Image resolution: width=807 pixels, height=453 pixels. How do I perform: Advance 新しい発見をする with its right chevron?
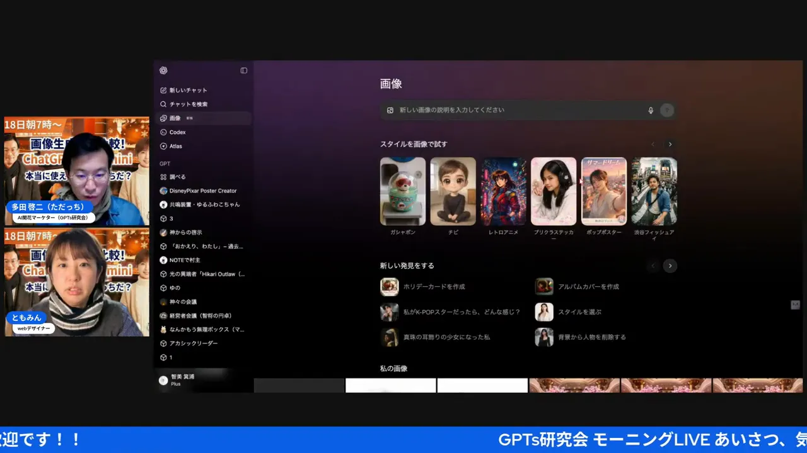(670, 266)
